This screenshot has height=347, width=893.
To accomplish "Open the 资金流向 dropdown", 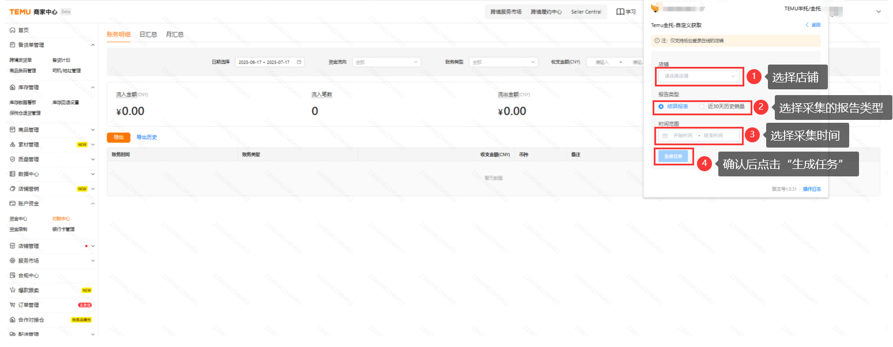I will [386, 62].
